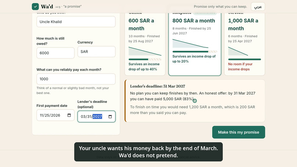Click the "8 months · Finished by 25 Jun 2027" text
Screen dimensions: 297x167
point(192,31)
